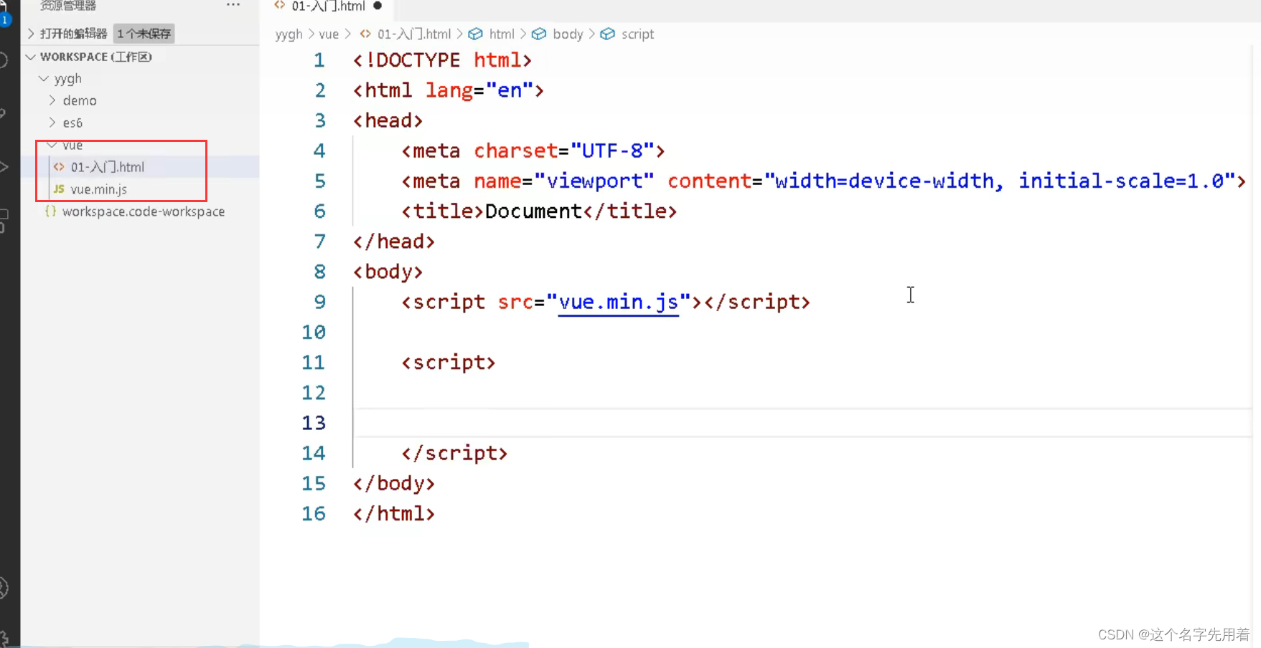Click the </head> tag on line 7
The width and height of the screenshot is (1261, 648).
point(394,242)
